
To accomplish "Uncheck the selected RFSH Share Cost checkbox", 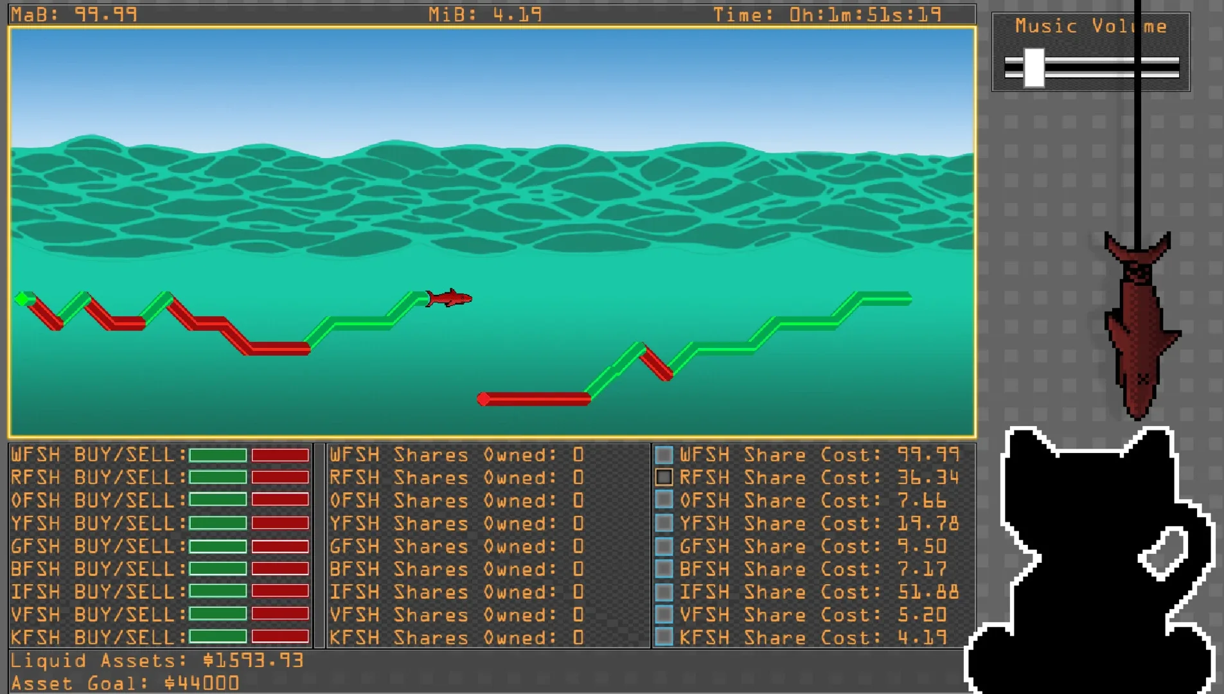I will click(664, 477).
